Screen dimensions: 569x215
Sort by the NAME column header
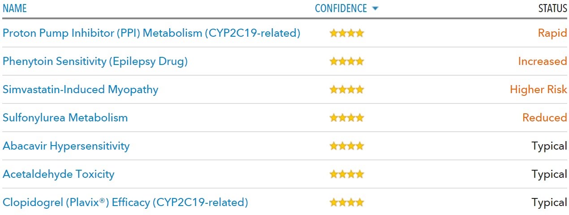(x=15, y=9)
